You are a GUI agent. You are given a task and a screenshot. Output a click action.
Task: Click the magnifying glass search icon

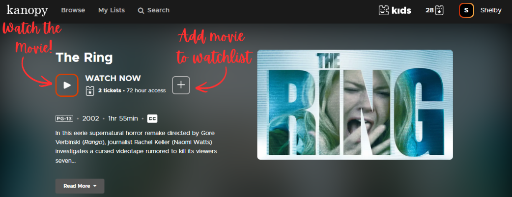click(141, 10)
